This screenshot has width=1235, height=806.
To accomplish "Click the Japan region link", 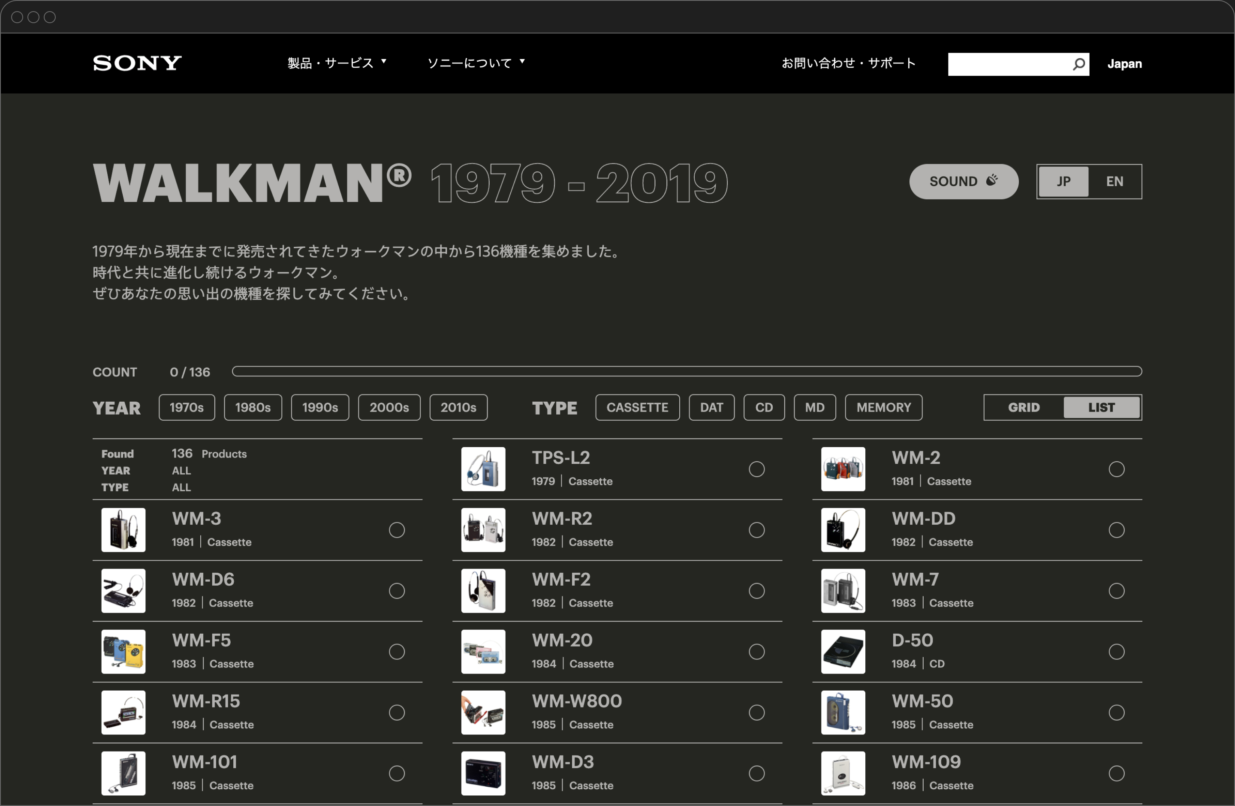I will (x=1124, y=64).
